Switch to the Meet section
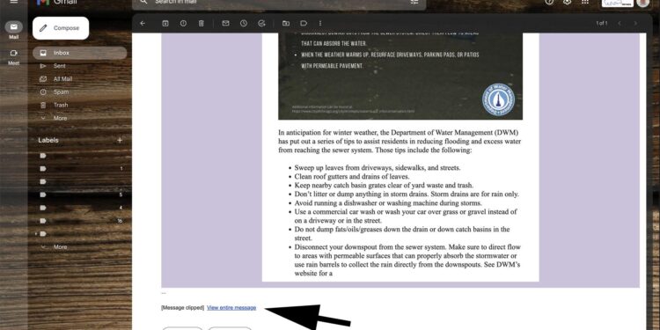 [x=14, y=57]
